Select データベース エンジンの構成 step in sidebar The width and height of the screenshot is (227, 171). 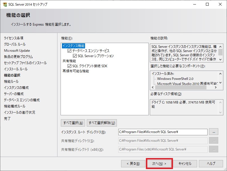pyautogui.click(x=22, y=100)
